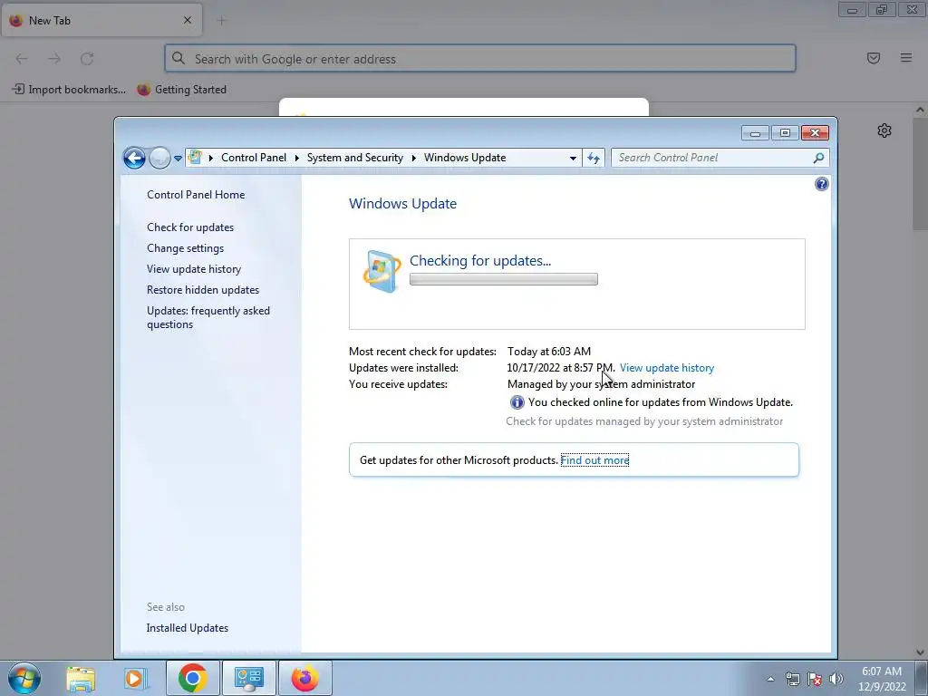Click the Find out more link
928x696 pixels.
point(594,459)
